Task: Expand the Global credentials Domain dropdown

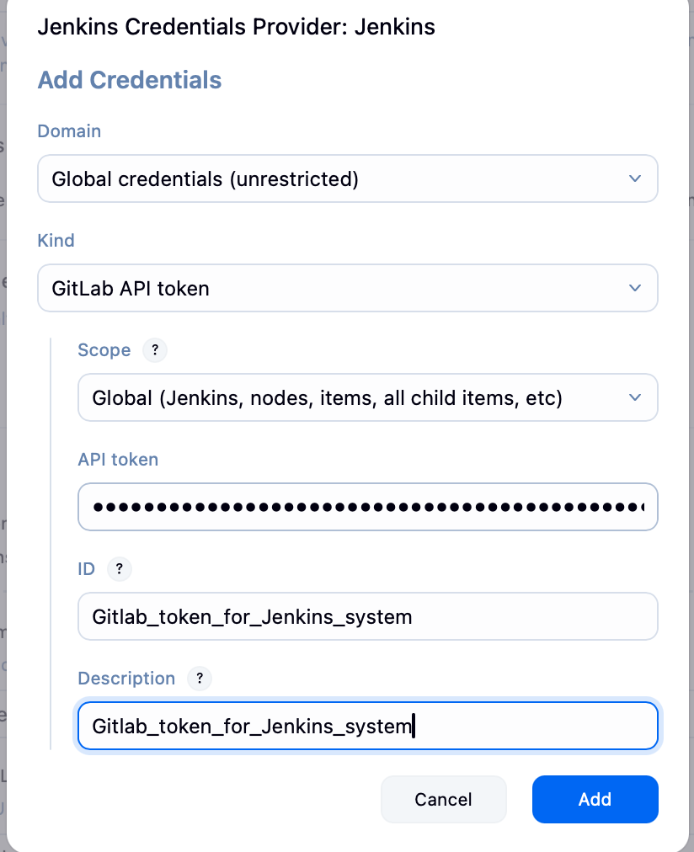Action: click(x=347, y=178)
